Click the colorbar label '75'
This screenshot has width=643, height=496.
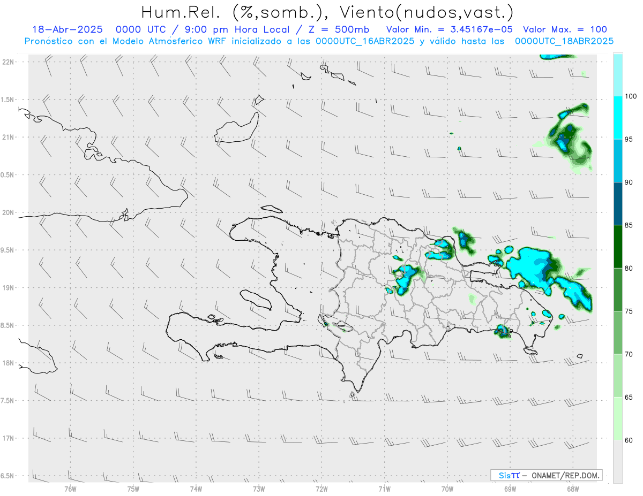click(x=629, y=311)
